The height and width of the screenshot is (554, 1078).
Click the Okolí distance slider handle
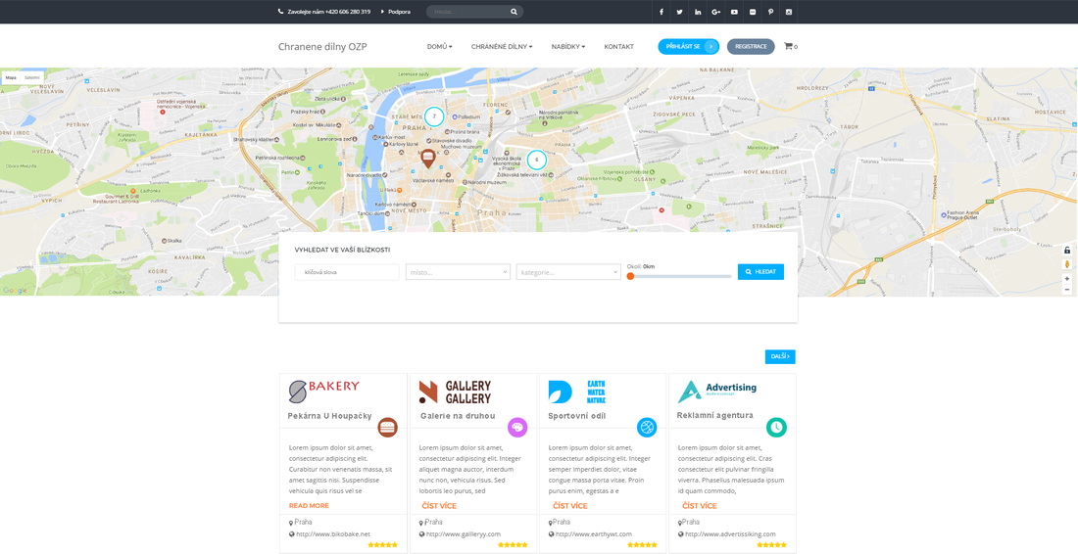[630, 276]
